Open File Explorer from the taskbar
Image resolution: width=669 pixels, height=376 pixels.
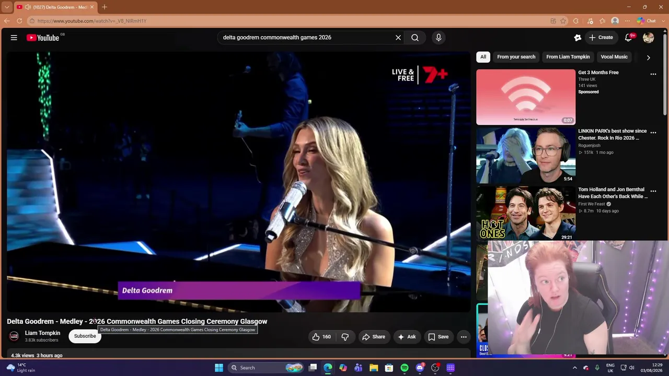coord(374,368)
